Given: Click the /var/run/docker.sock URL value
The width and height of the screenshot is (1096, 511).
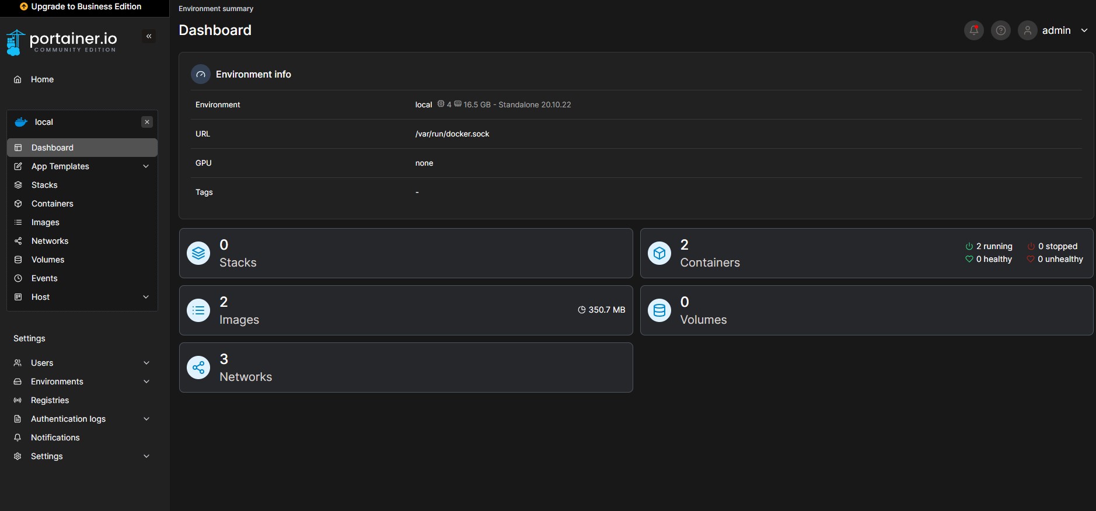Looking at the screenshot, I should click(452, 134).
